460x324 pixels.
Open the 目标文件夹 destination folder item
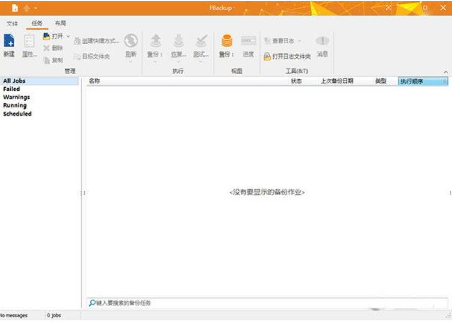[x=91, y=57]
